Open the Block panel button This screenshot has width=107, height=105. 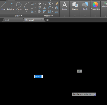click(85, 6)
